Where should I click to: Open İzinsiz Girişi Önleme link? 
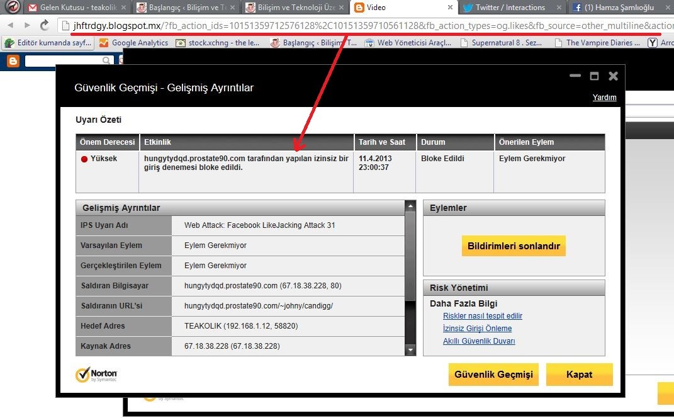[x=477, y=329]
